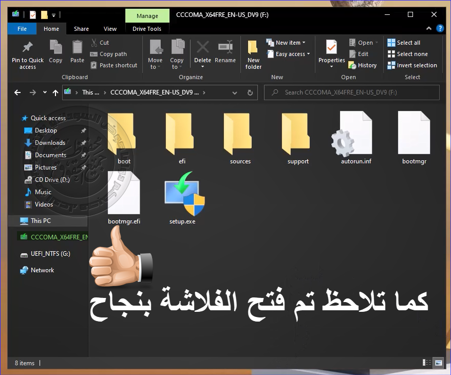Click Invert selection in ribbon
This screenshot has height=375, width=451.
(412, 65)
